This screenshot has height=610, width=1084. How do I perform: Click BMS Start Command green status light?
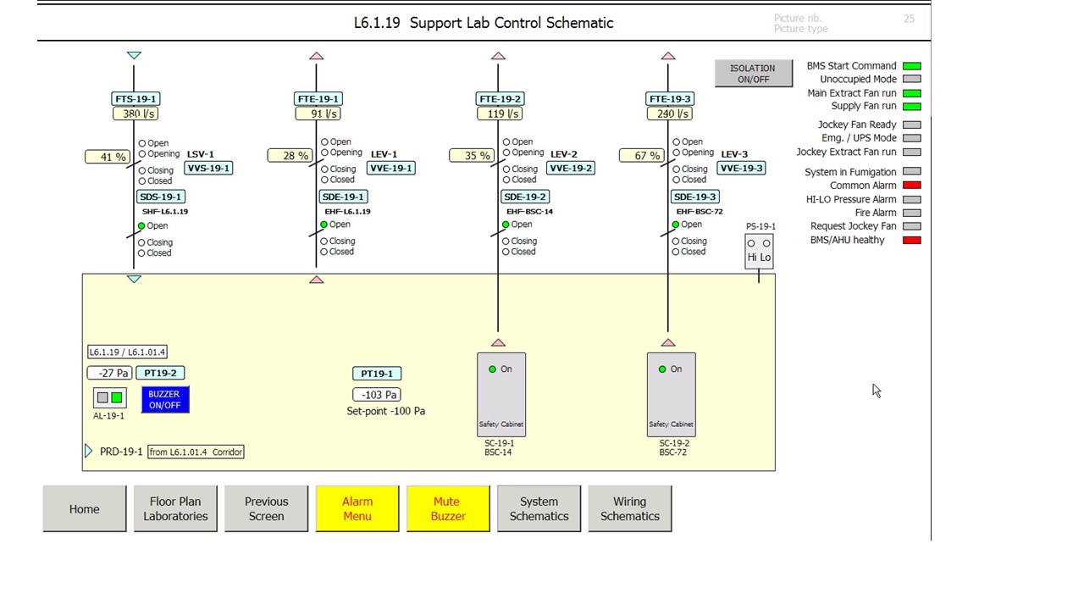[912, 66]
